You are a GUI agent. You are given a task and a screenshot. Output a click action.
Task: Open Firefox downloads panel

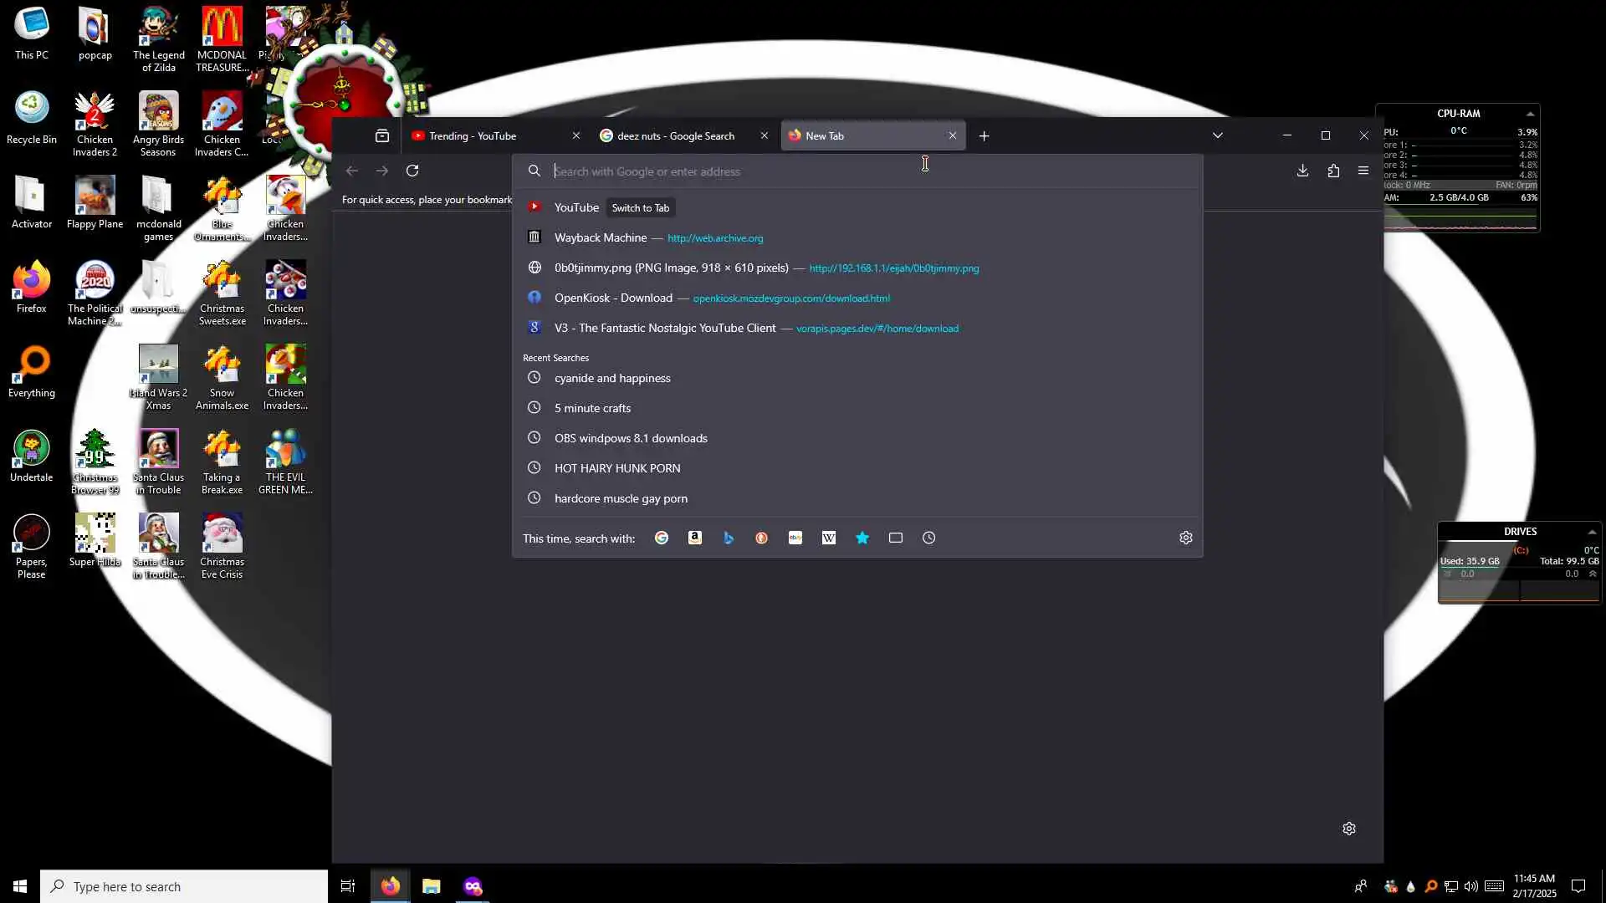point(1302,171)
